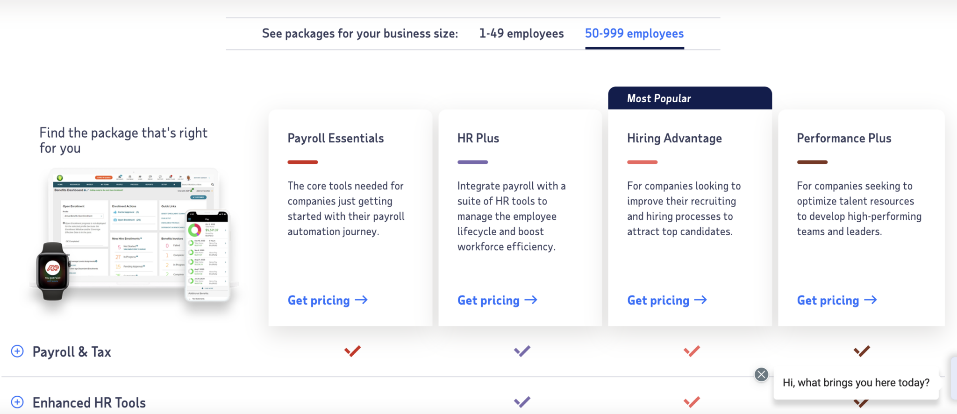Viewport: 957px width, 414px height.
Task: Click the arrow icon beside HR Plus Get pricing
Action: tap(531, 300)
